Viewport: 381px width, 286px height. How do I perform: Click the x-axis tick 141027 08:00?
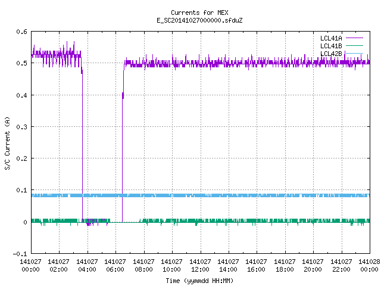(x=143, y=265)
